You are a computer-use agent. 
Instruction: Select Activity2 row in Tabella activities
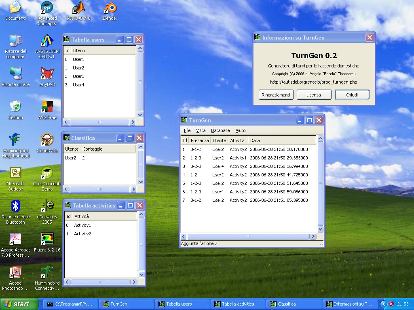coord(100,234)
